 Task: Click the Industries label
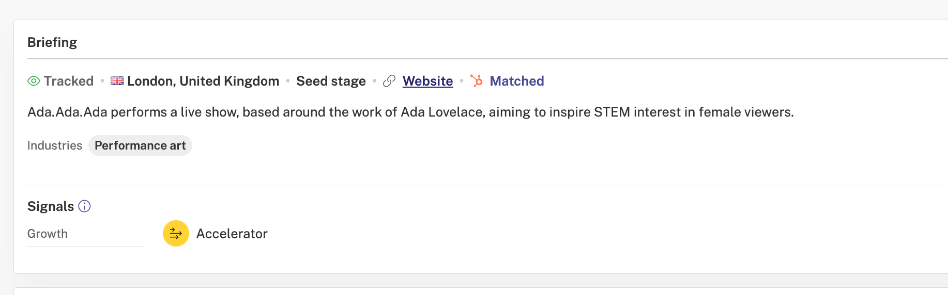coord(55,145)
